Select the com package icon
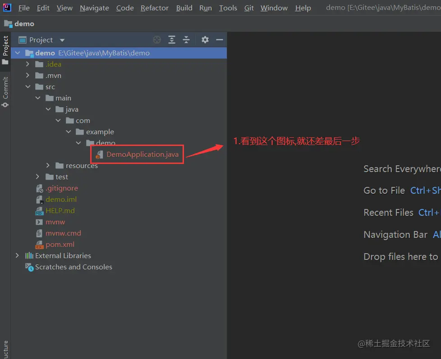The image size is (441, 359). pos(70,121)
